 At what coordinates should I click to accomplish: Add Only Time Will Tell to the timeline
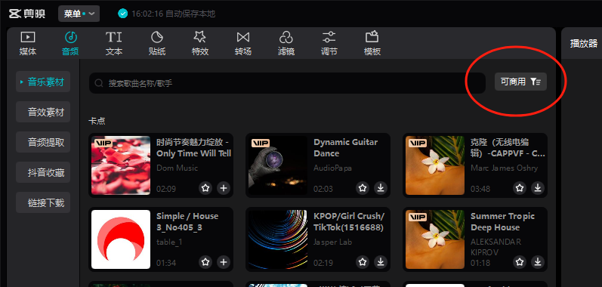(224, 188)
